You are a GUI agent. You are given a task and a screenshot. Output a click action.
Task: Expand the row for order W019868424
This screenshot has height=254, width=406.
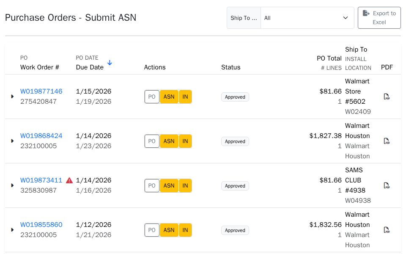click(x=12, y=141)
